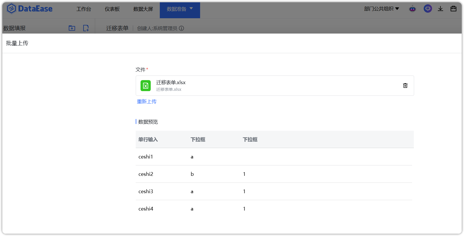Screen dimensions: 464x236
Task: Click the ceshi1 cell
Action: pyautogui.click(x=146, y=157)
